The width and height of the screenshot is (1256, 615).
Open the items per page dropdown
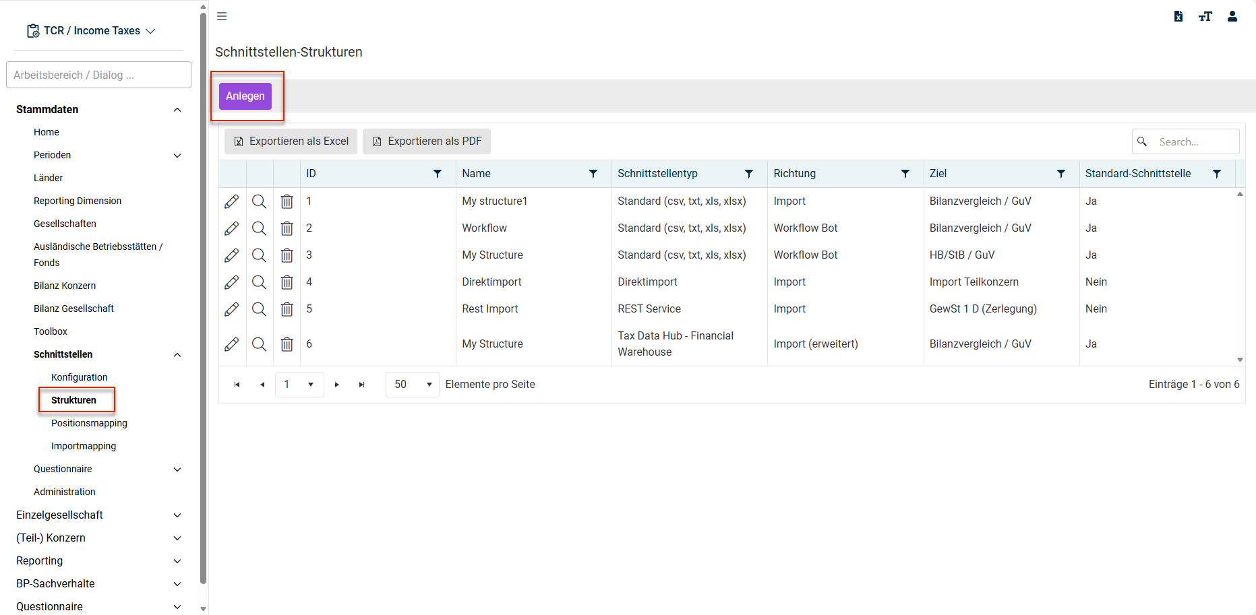coord(413,385)
